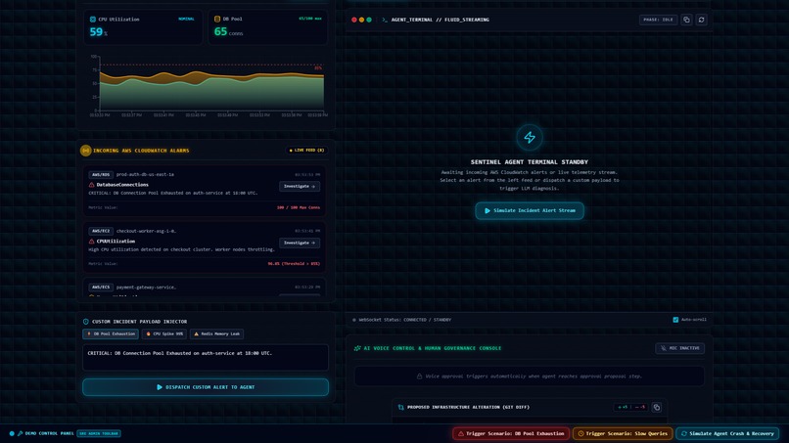Click the sparkle icon beside AI Voice Control heading

[x=357, y=348]
